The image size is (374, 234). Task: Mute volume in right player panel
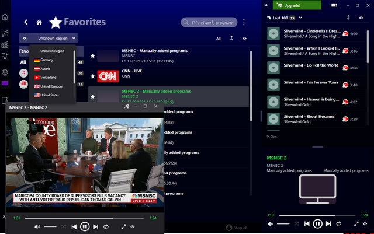click(270, 223)
